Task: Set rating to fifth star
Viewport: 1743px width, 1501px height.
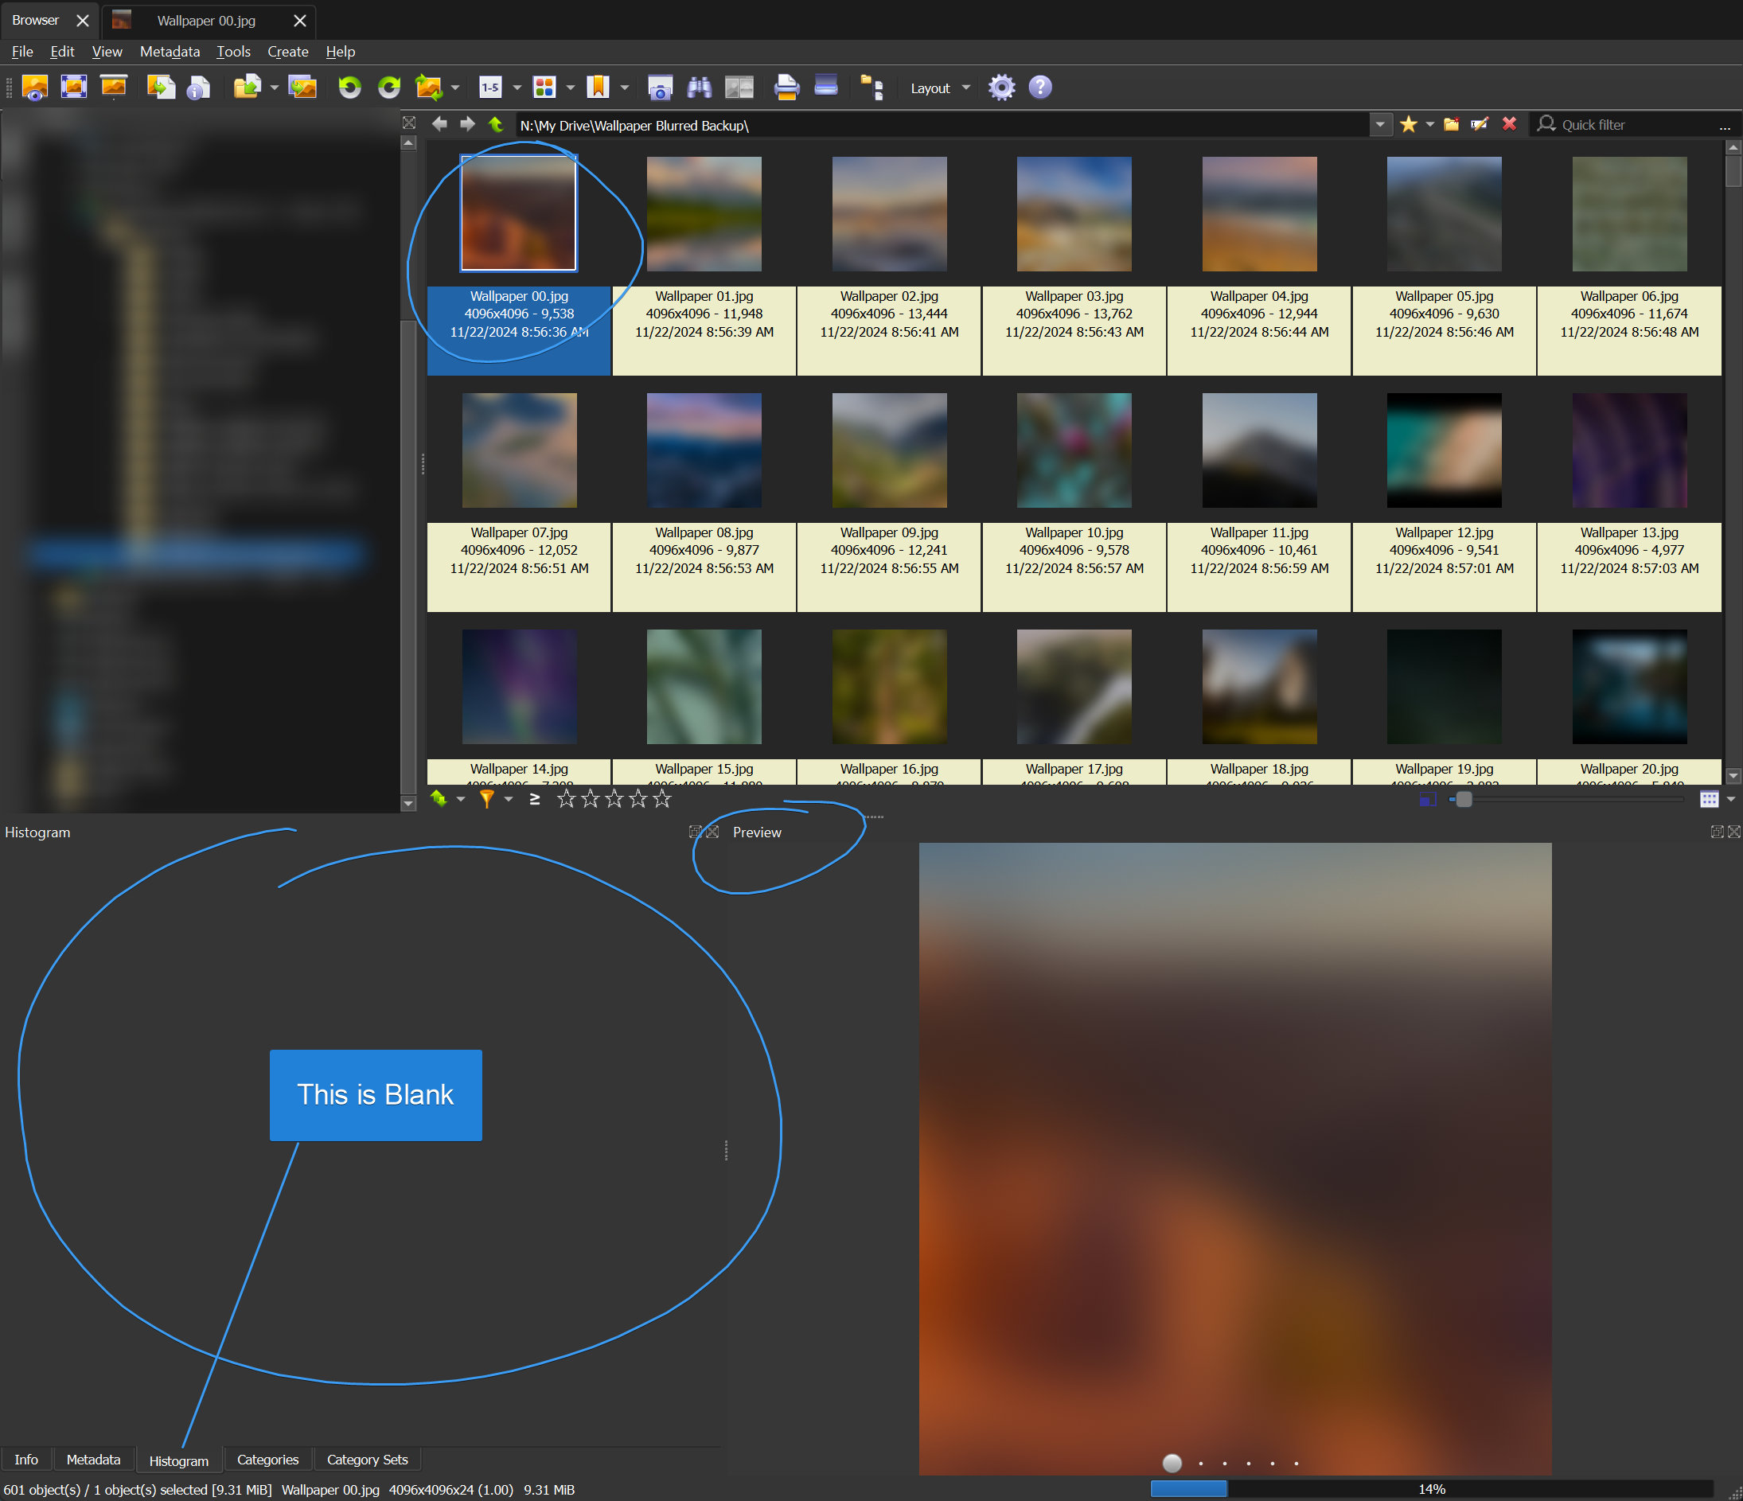Action: [662, 798]
